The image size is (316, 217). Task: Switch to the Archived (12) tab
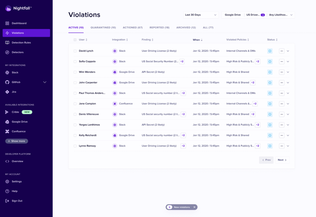point(186,28)
